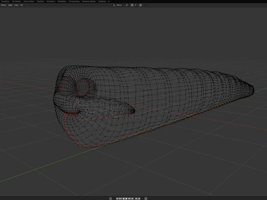This screenshot has width=267, height=200.
Task: Switch to the UV Editing workspace tab
Action: coord(16,1)
